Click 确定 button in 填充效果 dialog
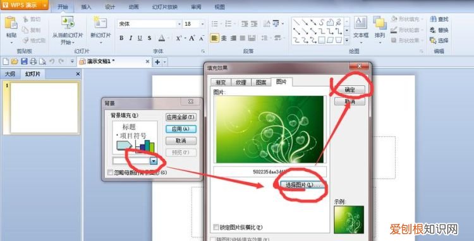 (x=349, y=90)
